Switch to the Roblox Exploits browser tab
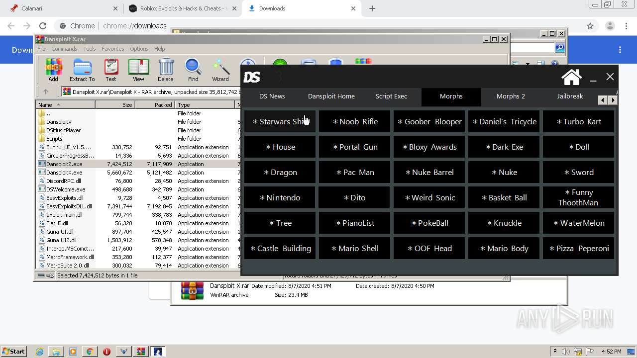637x358 pixels. 182,8
